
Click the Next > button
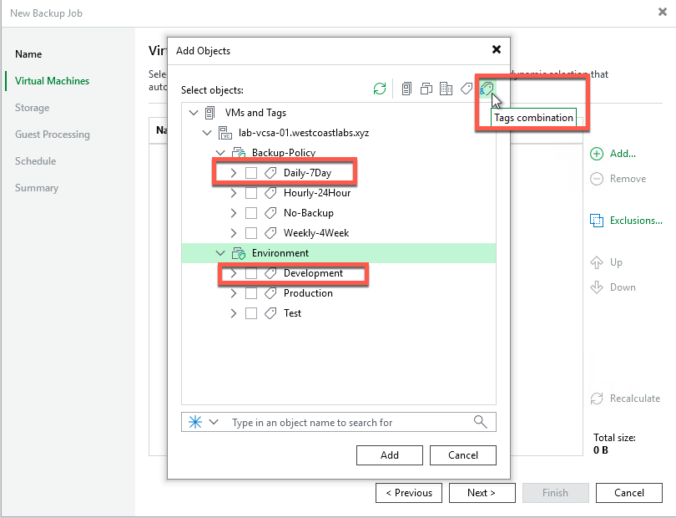click(x=482, y=493)
